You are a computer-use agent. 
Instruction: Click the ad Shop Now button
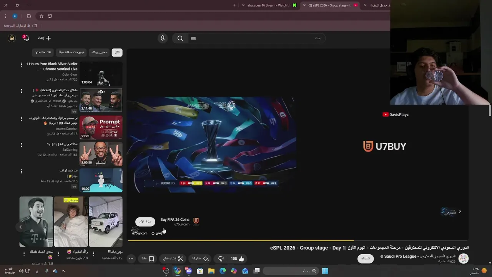145,222
